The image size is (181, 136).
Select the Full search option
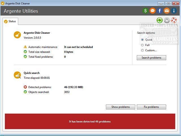coord(145,45)
